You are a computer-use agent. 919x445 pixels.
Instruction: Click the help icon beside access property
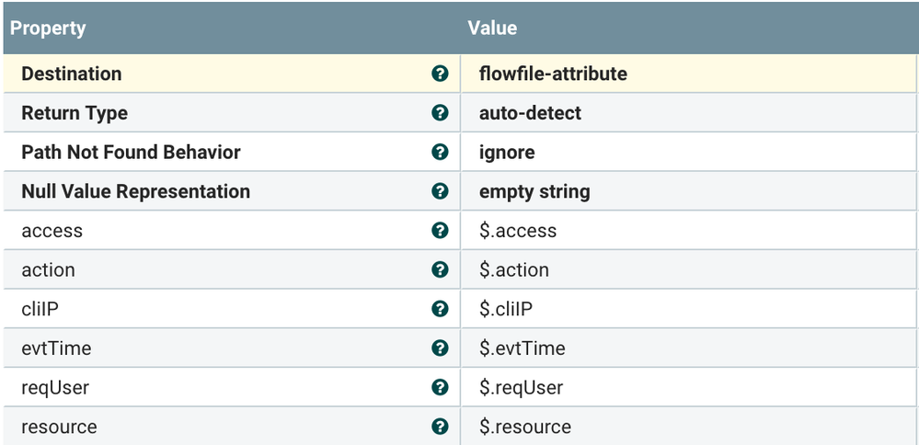(440, 231)
